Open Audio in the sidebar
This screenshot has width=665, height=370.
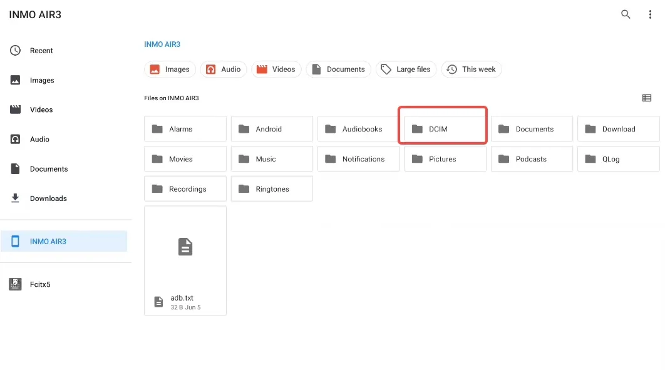point(39,140)
